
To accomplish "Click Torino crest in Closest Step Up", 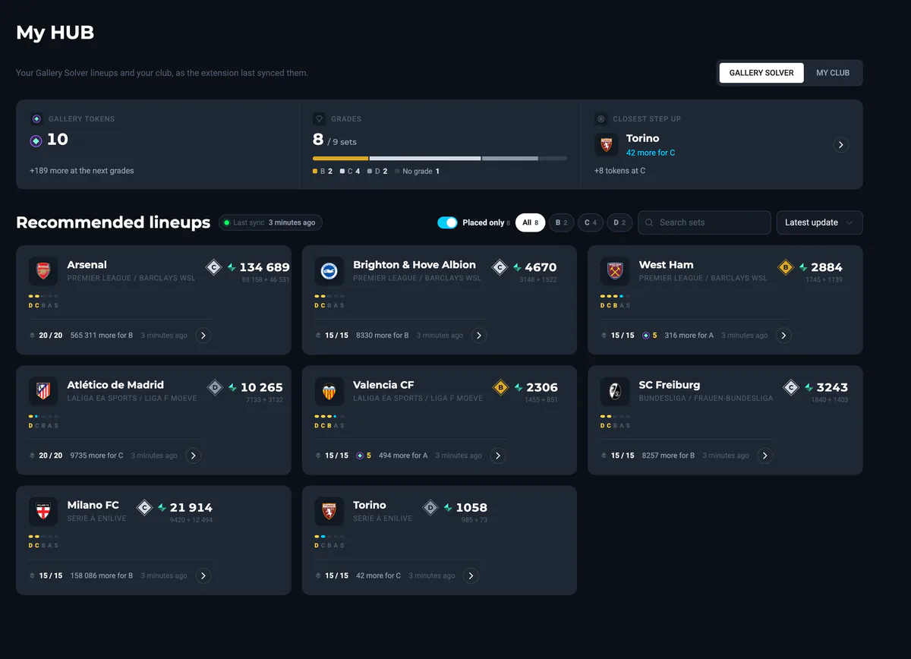I will tap(607, 145).
